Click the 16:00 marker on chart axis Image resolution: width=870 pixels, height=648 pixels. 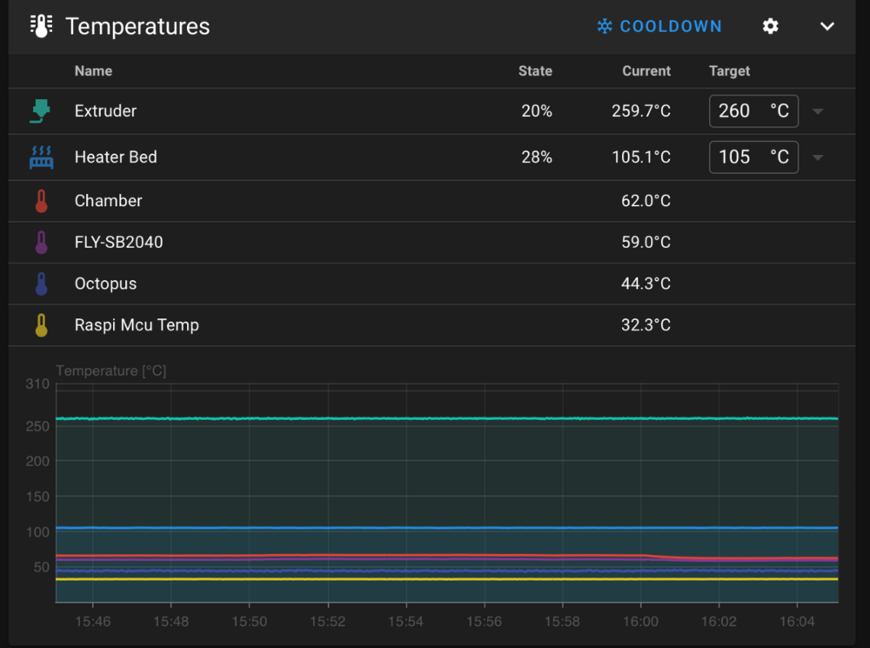(x=641, y=621)
